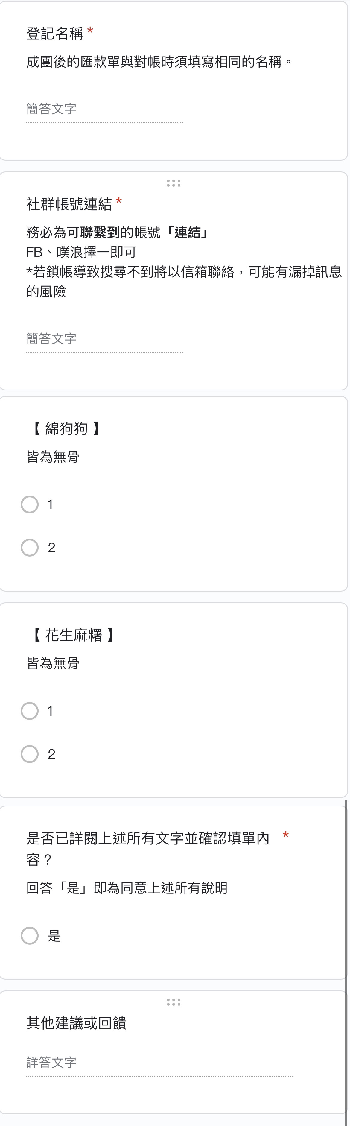Select the 其他建議或回饋 question title
This screenshot has height=1126, width=350.
(x=77, y=1023)
